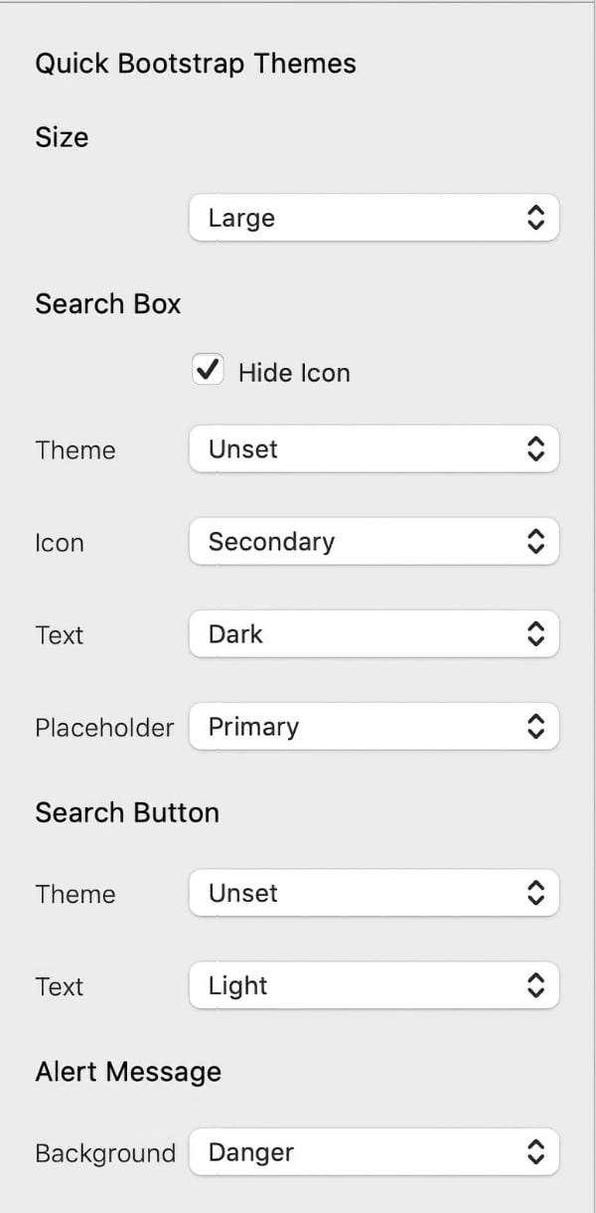The width and height of the screenshot is (596, 1213).
Task: Open Search Box Theme dropdown
Action: [x=373, y=449]
